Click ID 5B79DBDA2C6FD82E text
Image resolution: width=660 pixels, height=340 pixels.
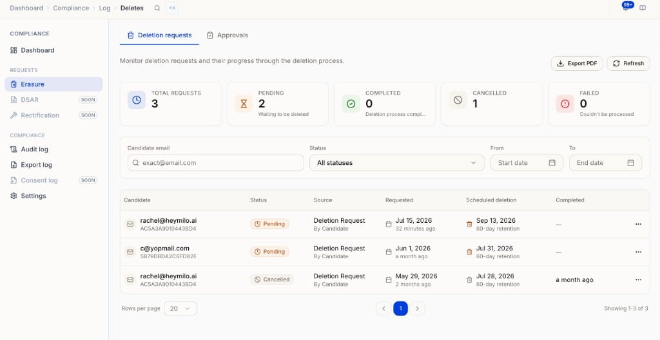pyautogui.click(x=168, y=256)
